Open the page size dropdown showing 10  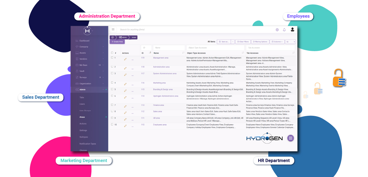290,42
